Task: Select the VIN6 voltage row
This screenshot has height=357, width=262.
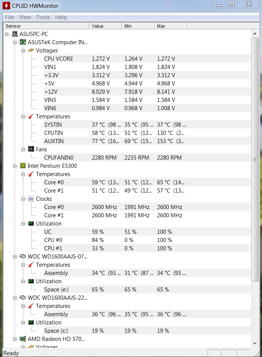Action: tap(147, 108)
